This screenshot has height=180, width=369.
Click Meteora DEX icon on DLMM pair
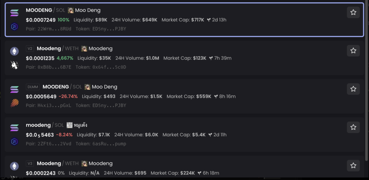(14, 103)
